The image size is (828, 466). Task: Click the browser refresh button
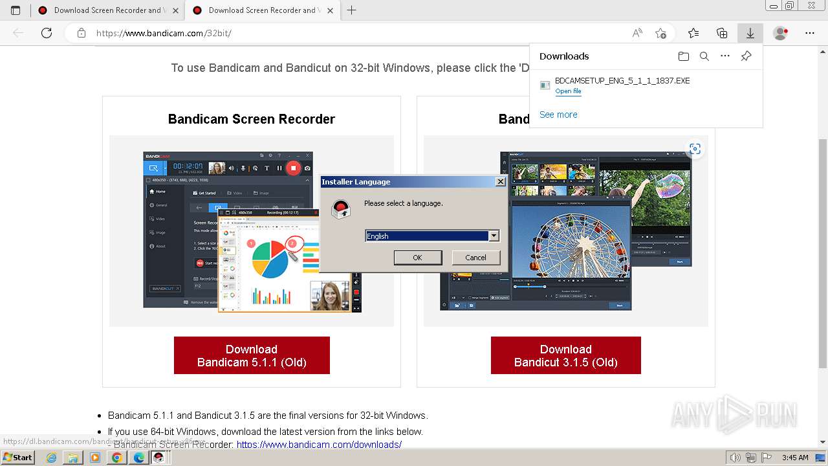[47, 33]
